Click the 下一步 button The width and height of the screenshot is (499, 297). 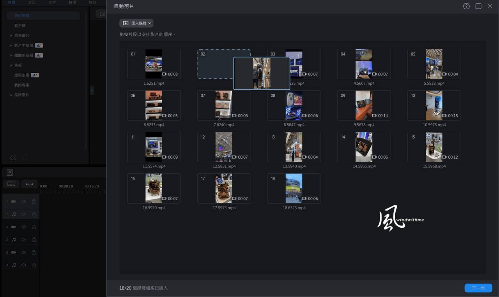[478, 288]
